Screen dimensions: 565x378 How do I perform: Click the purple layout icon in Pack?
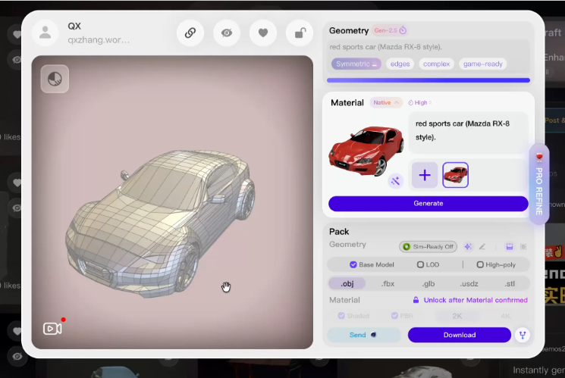pos(510,247)
